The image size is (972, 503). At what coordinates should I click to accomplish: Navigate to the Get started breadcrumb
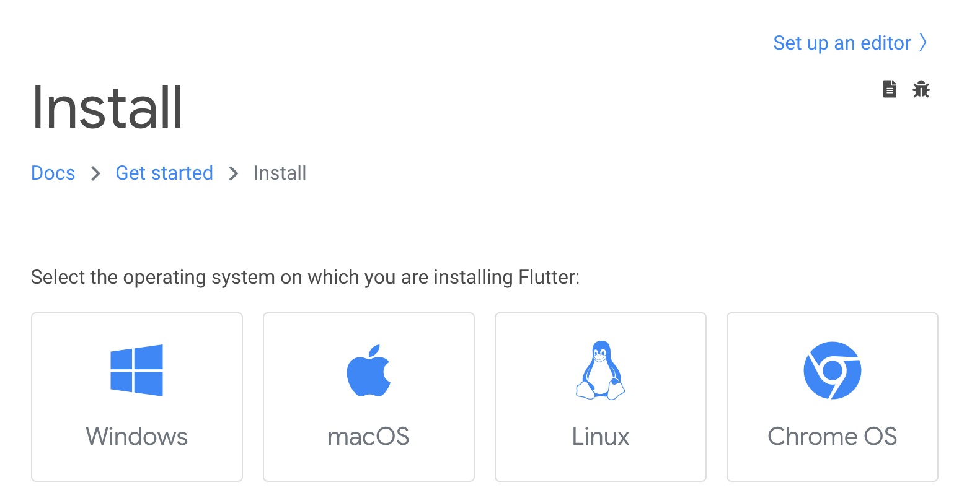[x=164, y=173]
